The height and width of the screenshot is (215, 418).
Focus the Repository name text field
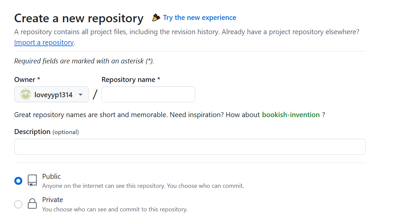click(x=148, y=95)
